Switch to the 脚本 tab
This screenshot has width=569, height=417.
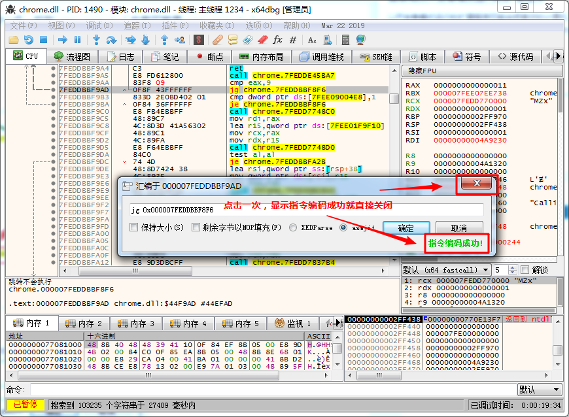(x=422, y=57)
